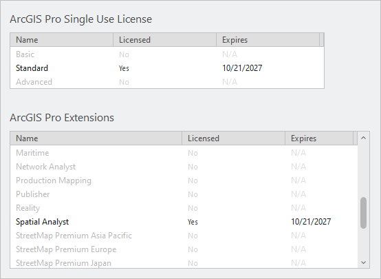
Task: Select StreetMap Premium Europe row
Action: pyautogui.click(x=184, y=249)
